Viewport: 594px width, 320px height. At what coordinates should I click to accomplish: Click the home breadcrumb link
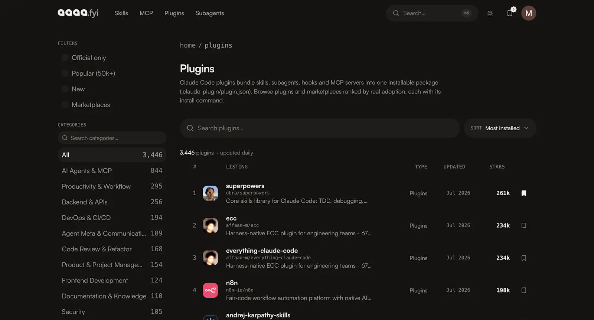click(x=187, y=45)
